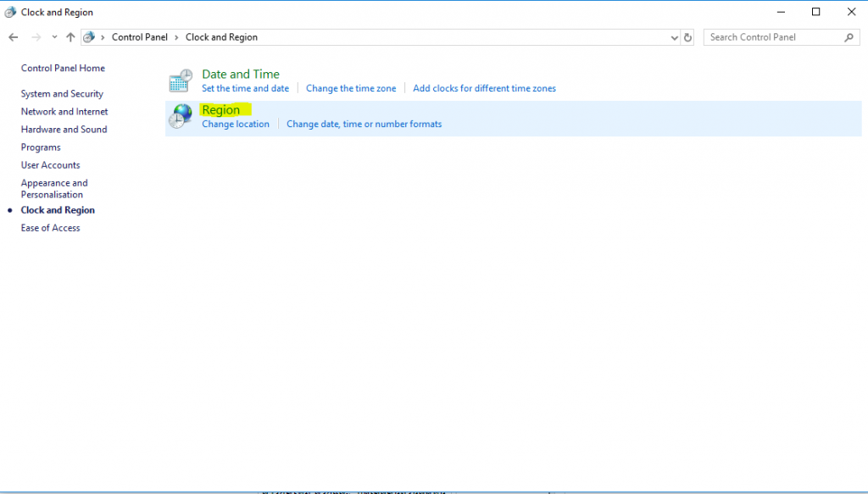Viewport: 868px width, 494px height.
Task: Click the search magnifier icon
Action: (x=849, y=37)
